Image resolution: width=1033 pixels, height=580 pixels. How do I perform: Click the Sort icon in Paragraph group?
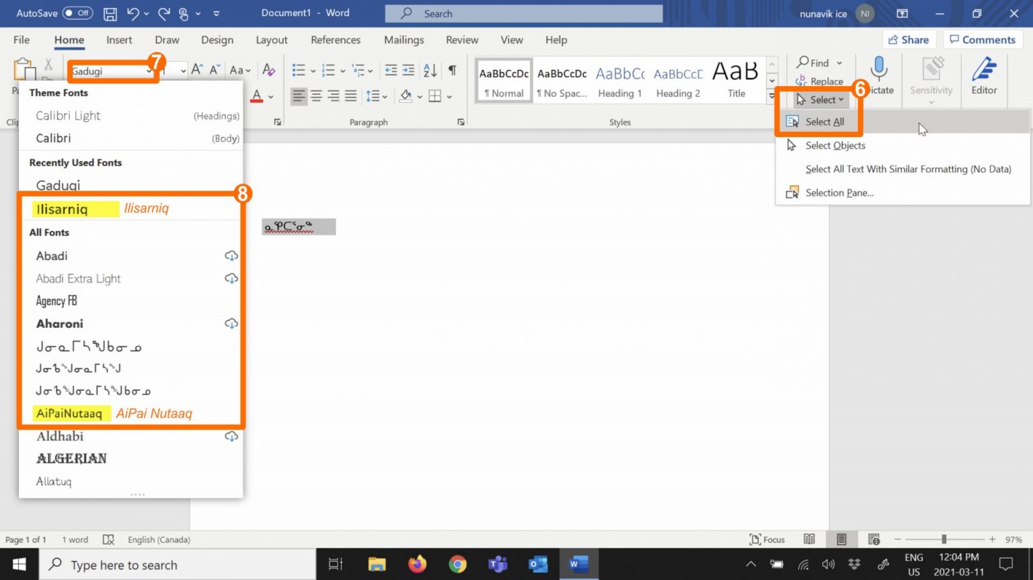point(430,71)
